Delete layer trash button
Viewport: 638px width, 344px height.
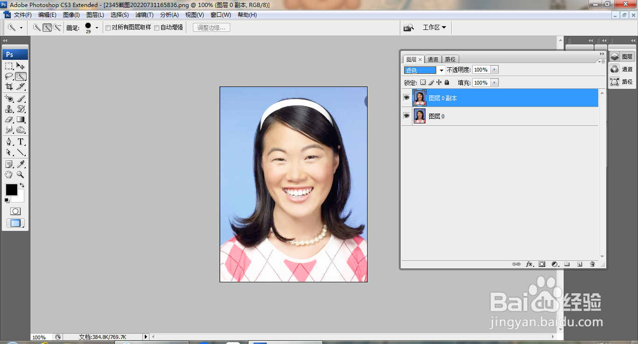[x=592, y=264]
